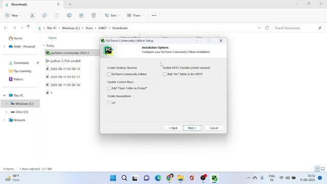327x184 pixels.
Task: Click Back button in PyCharm Setup
Action: (x=173, y=128)
